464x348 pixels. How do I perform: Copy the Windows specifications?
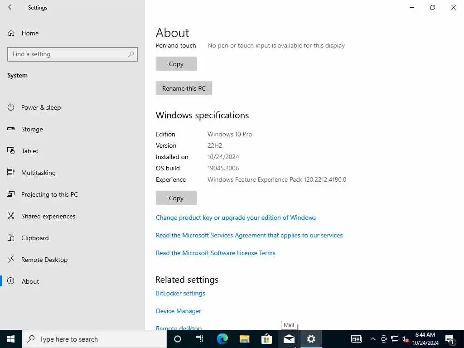coord(176,198)
